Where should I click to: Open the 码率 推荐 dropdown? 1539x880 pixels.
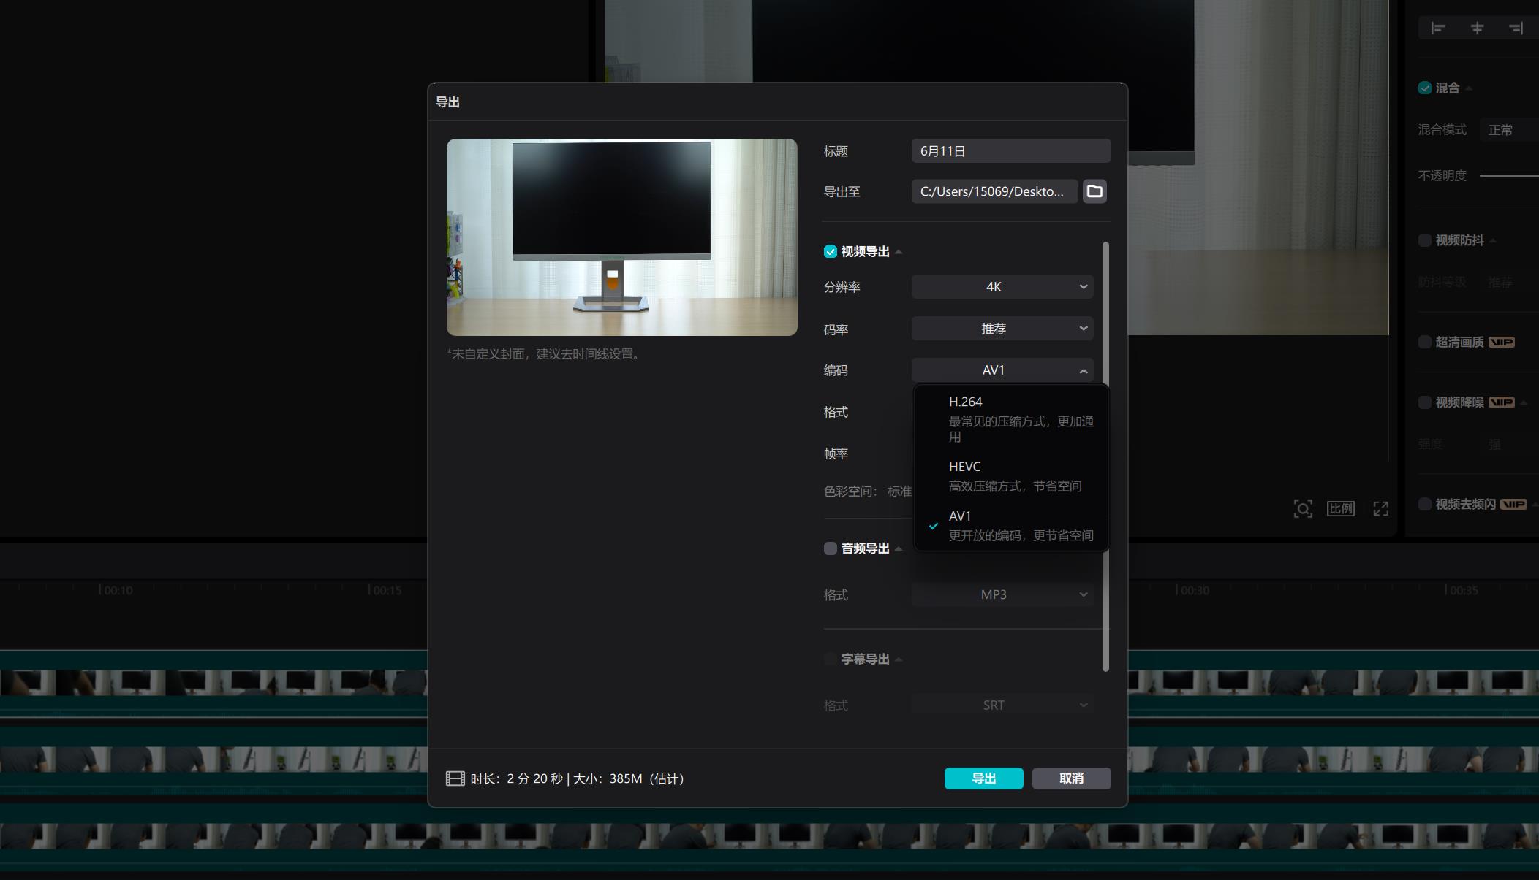(1002, 329)
